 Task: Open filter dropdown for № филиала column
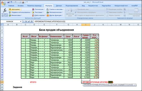(49, 37)
